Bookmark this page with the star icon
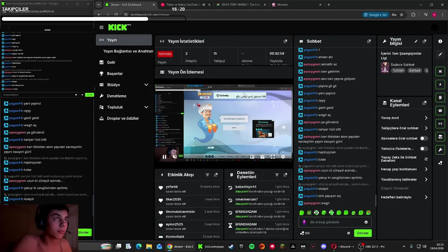The height and width of the screenshot is (252, 448). pos(401,15)
